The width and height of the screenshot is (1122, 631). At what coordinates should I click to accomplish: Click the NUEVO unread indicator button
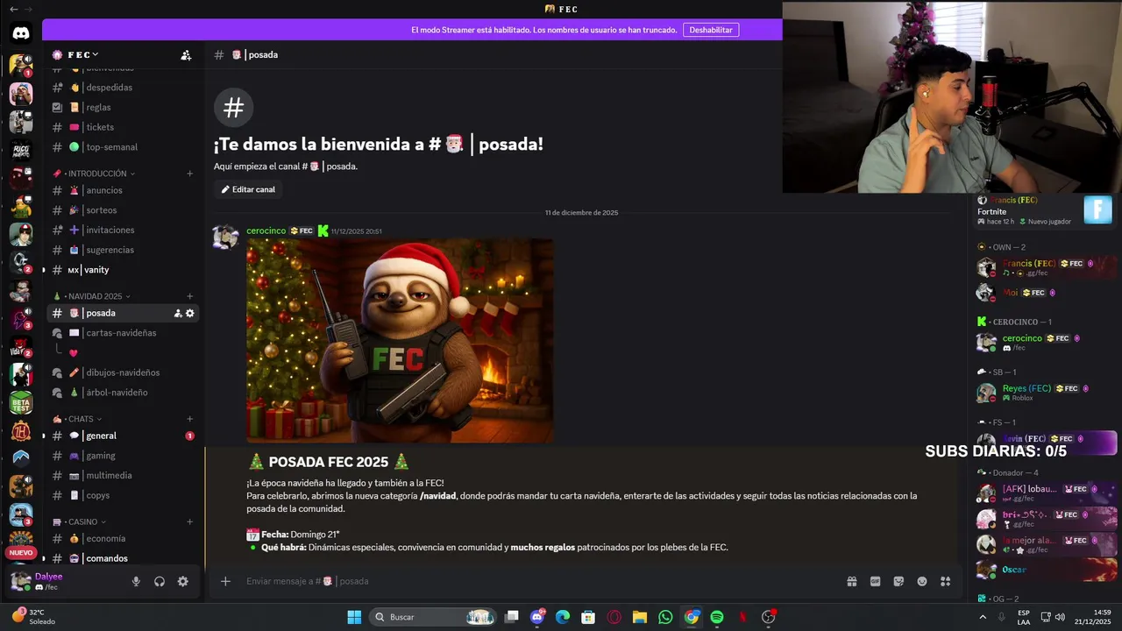pyautogui.click(x=21, y=553)
